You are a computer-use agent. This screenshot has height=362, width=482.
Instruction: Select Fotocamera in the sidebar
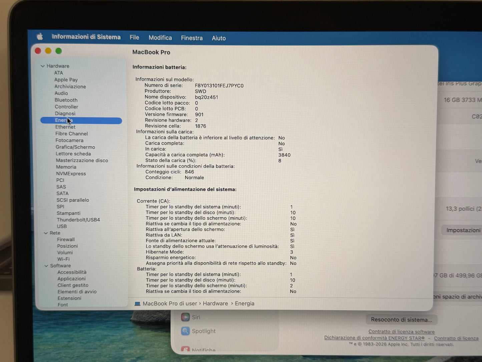69,140
